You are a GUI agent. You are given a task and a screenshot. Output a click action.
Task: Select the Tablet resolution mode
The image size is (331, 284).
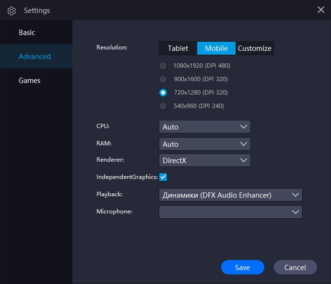(x=178, y=48)
